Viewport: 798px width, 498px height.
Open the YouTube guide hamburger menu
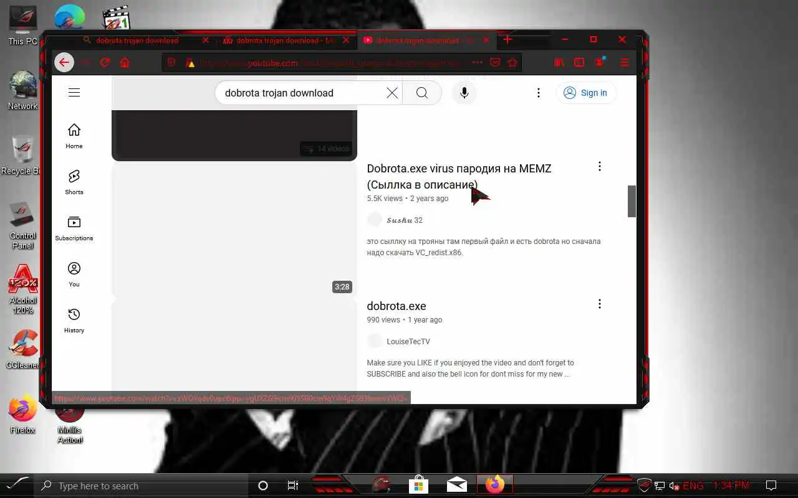74,93
